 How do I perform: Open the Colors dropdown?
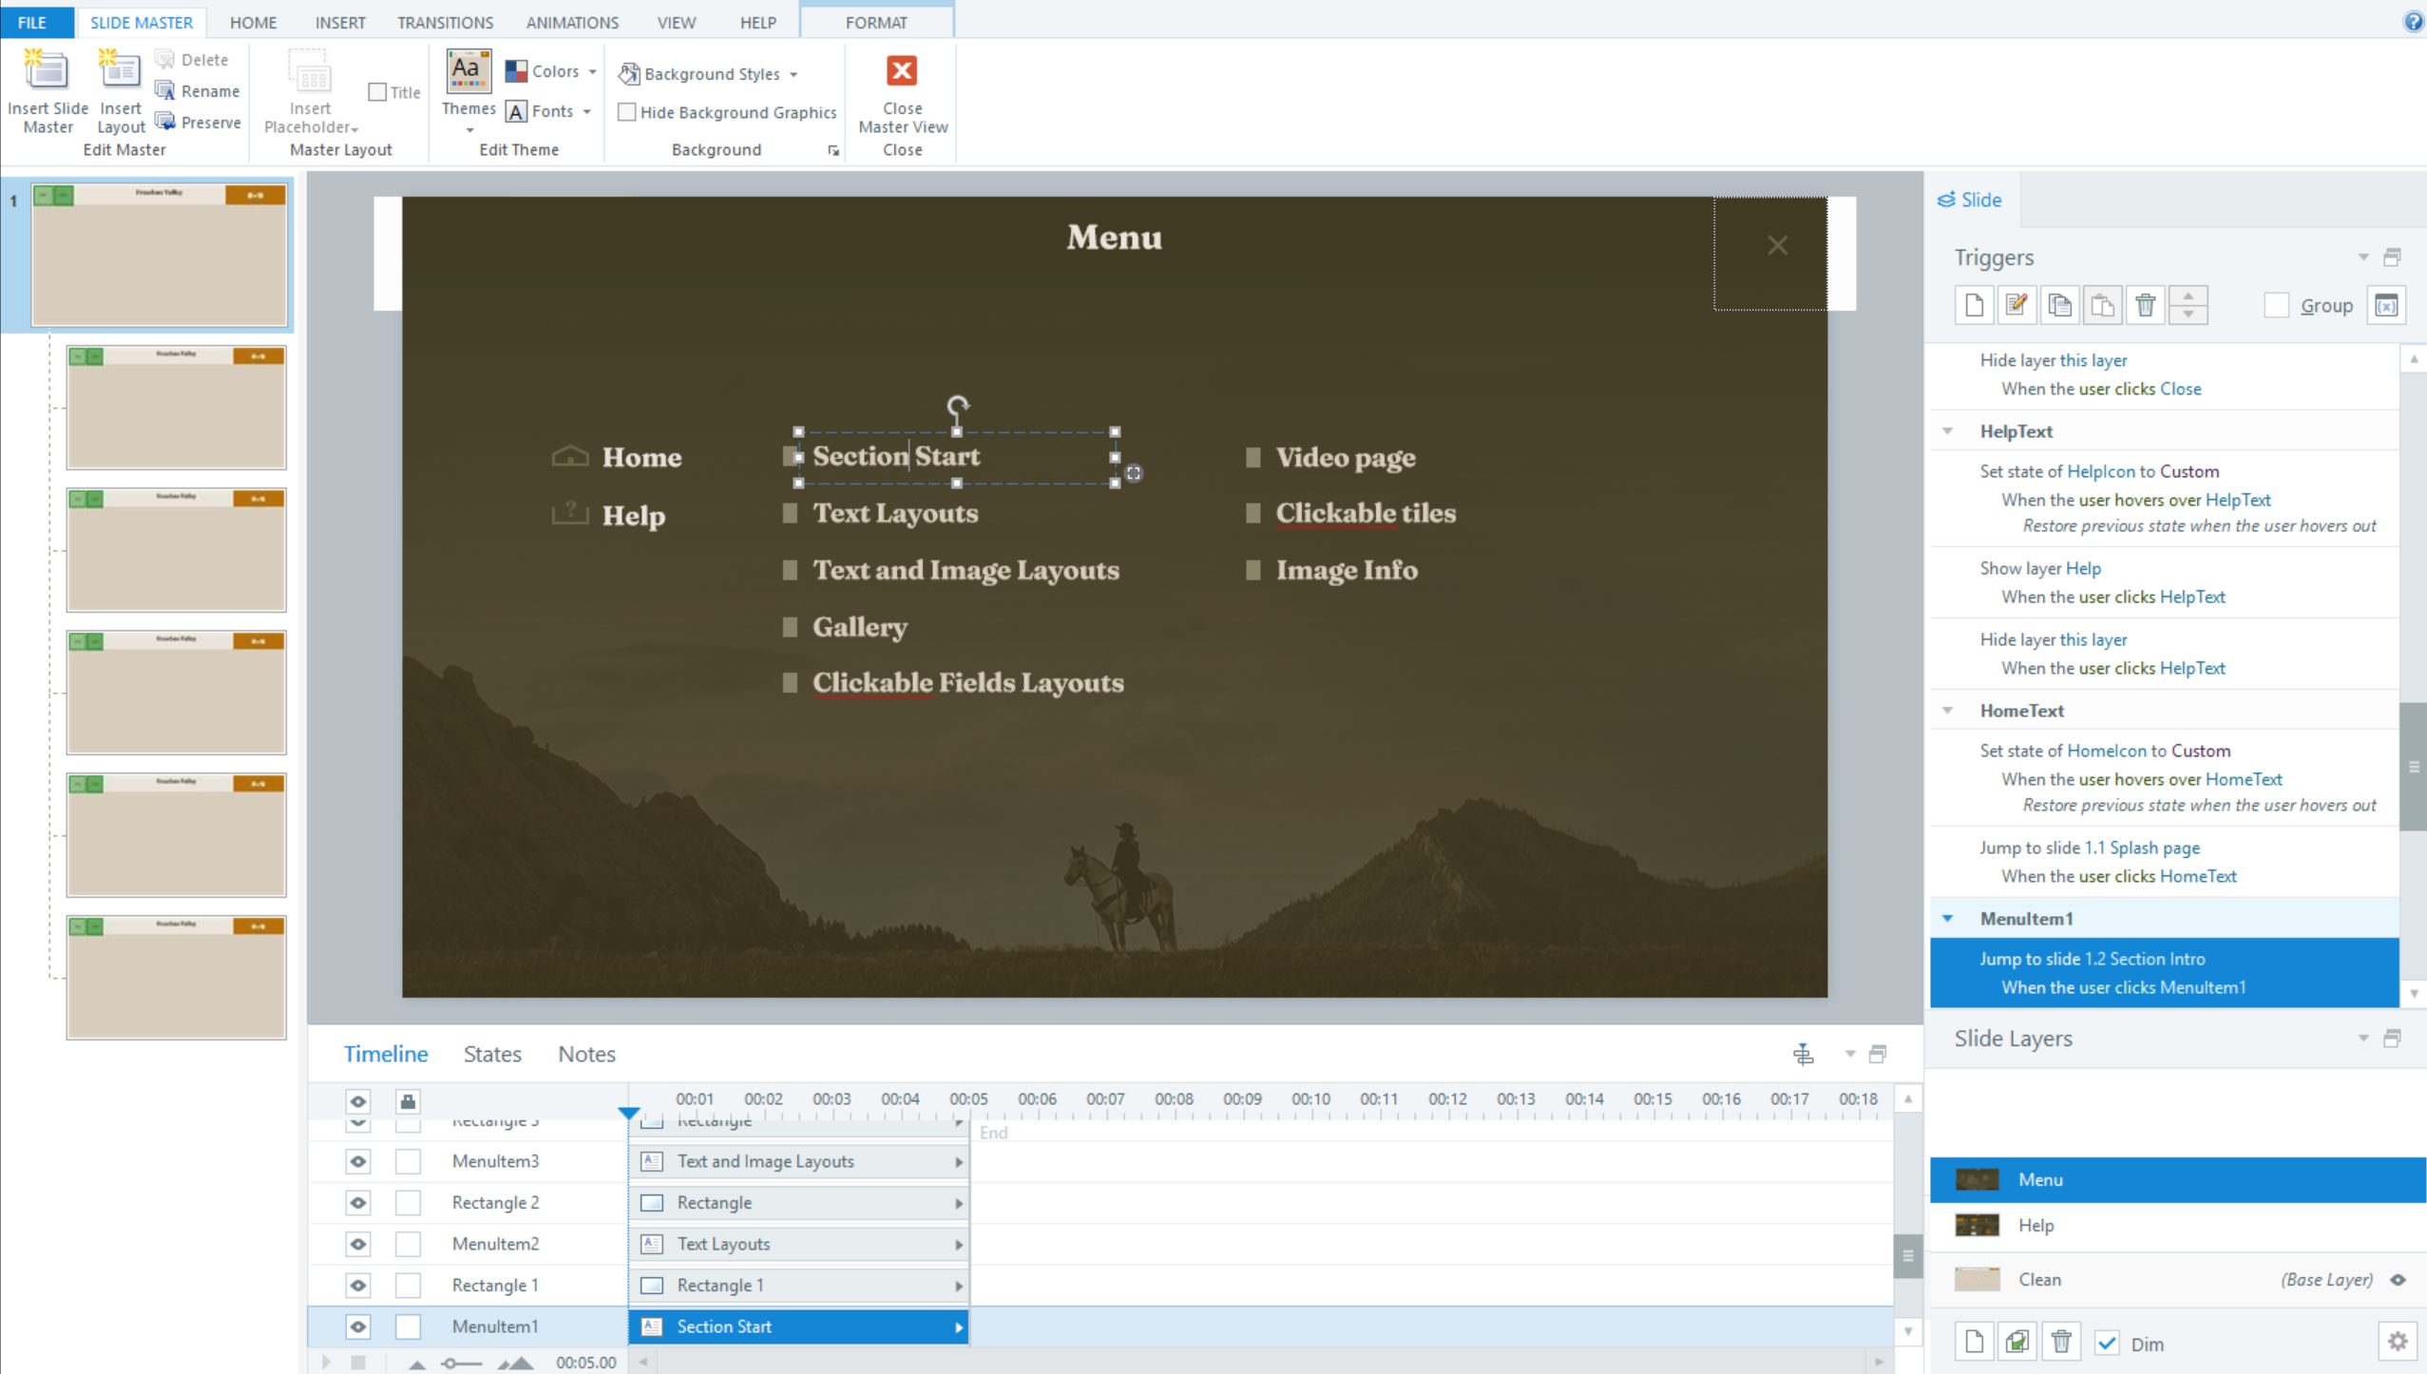(551, 71)
